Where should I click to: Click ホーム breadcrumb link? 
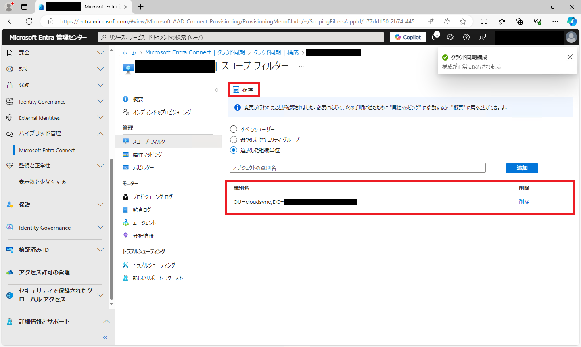(x=130, y=52)
